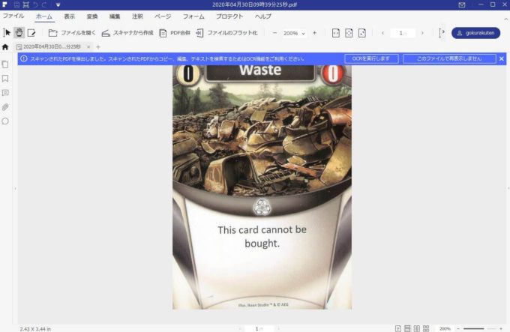Click the title bar redo icon
The image size is (510, 332).
(x=44, y=5)
